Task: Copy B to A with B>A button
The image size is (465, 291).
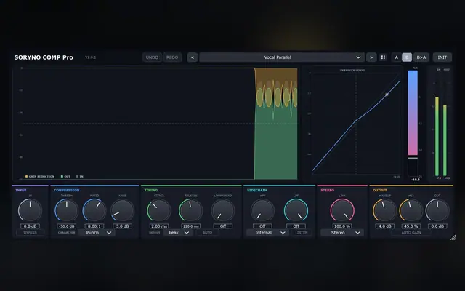Action: click(x=421, y=57)
